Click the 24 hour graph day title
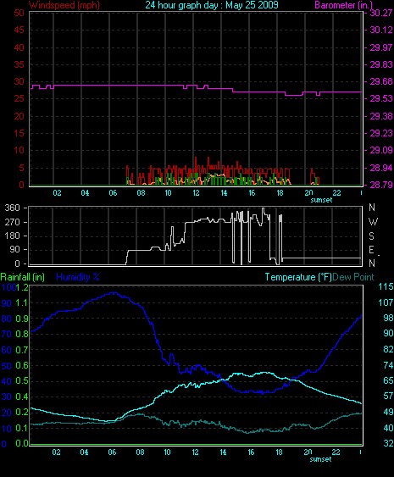 (212, 5)
